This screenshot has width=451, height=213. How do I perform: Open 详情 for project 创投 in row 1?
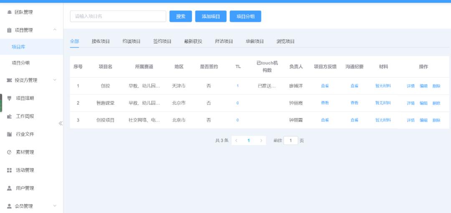click(410, 86)
